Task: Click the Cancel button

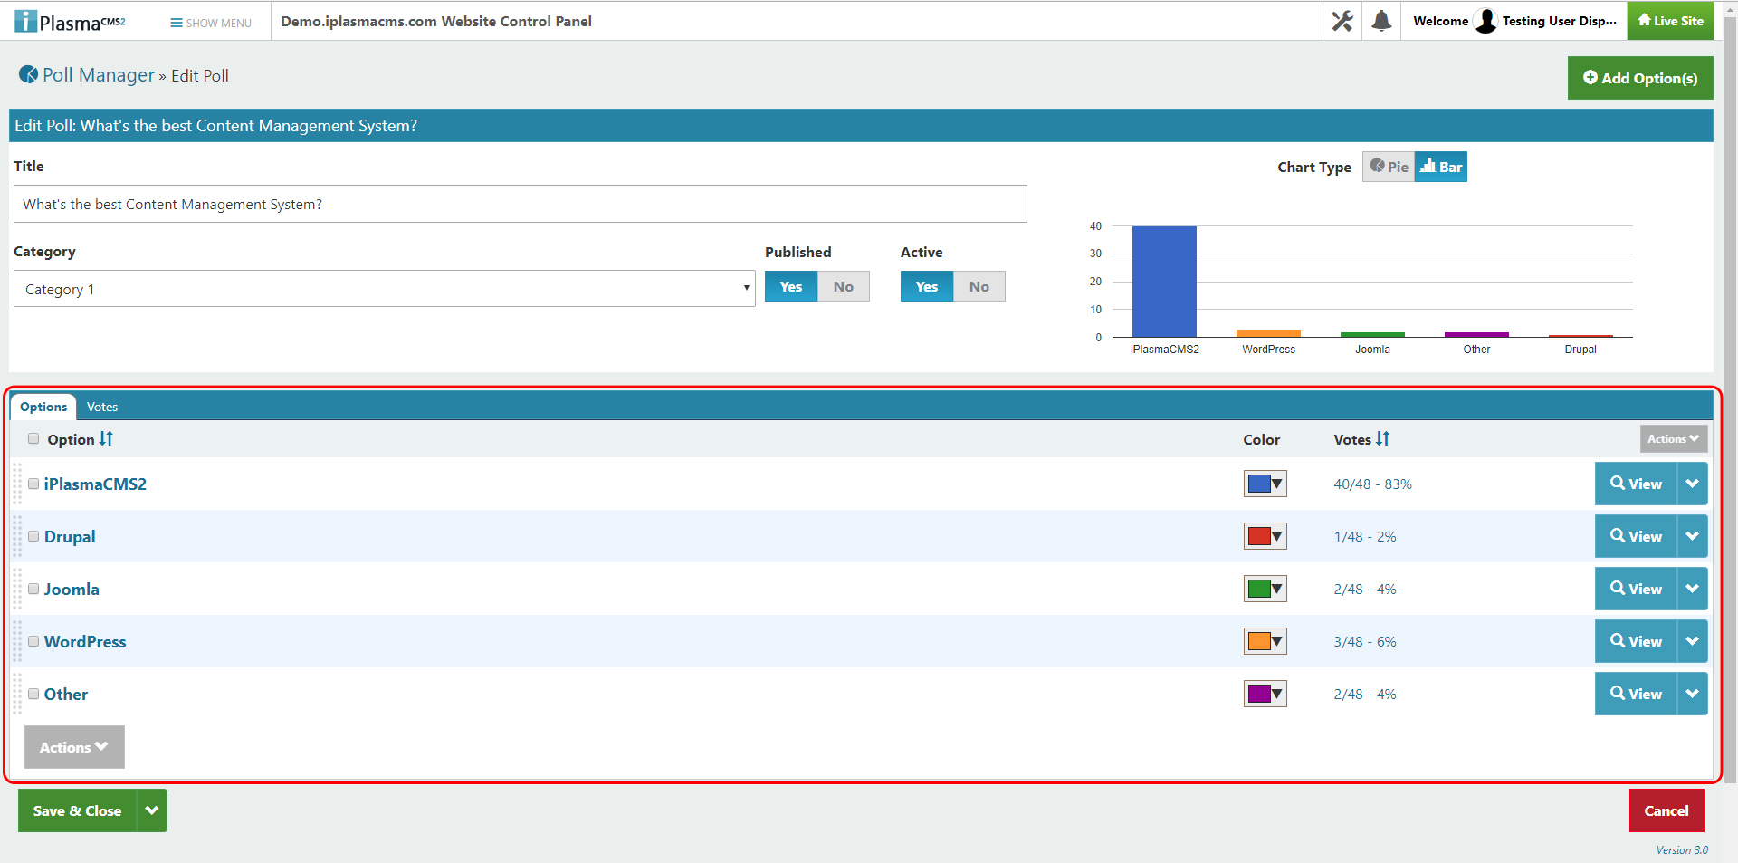Action: tap(1666, 810)
